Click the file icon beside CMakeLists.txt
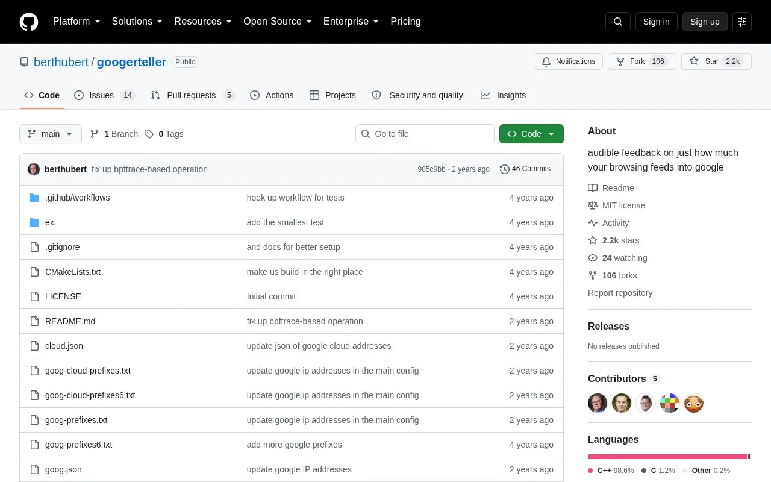 click(x=34, y=272)
